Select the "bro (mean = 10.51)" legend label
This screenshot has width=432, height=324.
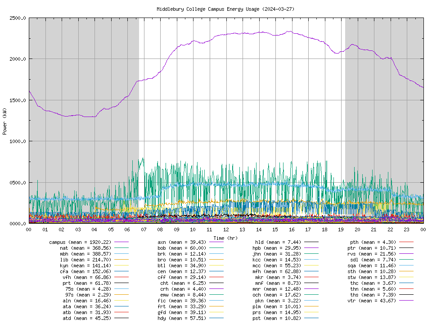(182, 260)
